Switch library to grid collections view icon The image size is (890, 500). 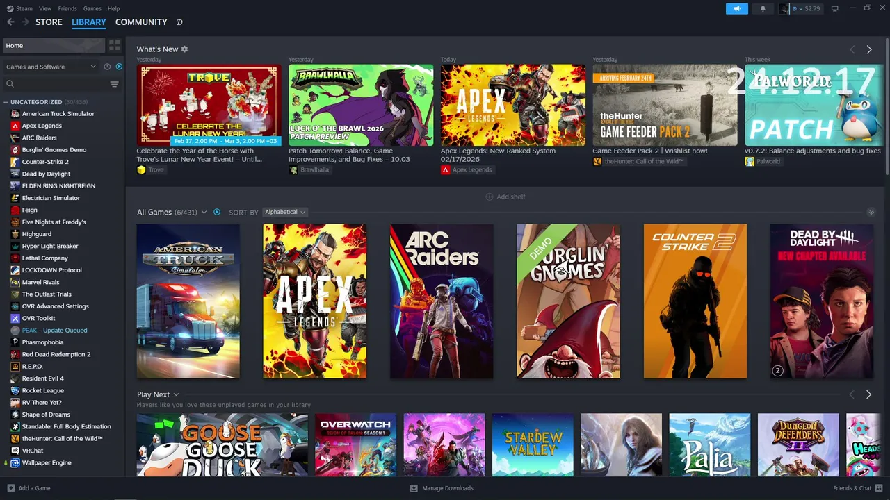[115, 45]
